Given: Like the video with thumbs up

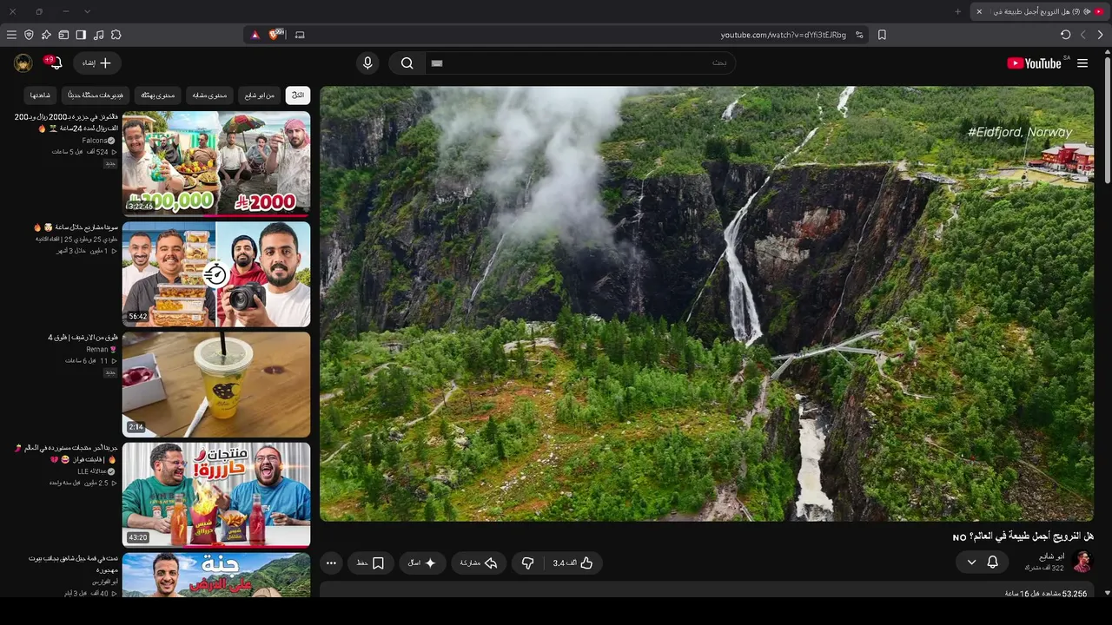Looking at the screenshot, I should pos(573,563).
